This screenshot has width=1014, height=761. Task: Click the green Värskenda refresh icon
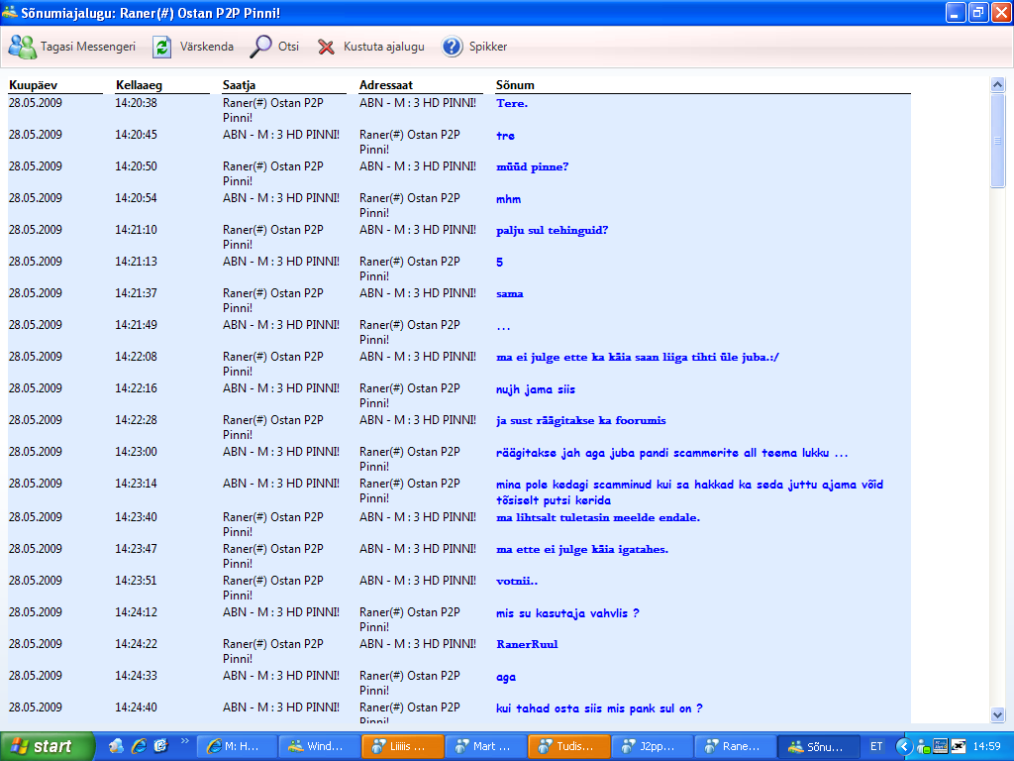162,47
